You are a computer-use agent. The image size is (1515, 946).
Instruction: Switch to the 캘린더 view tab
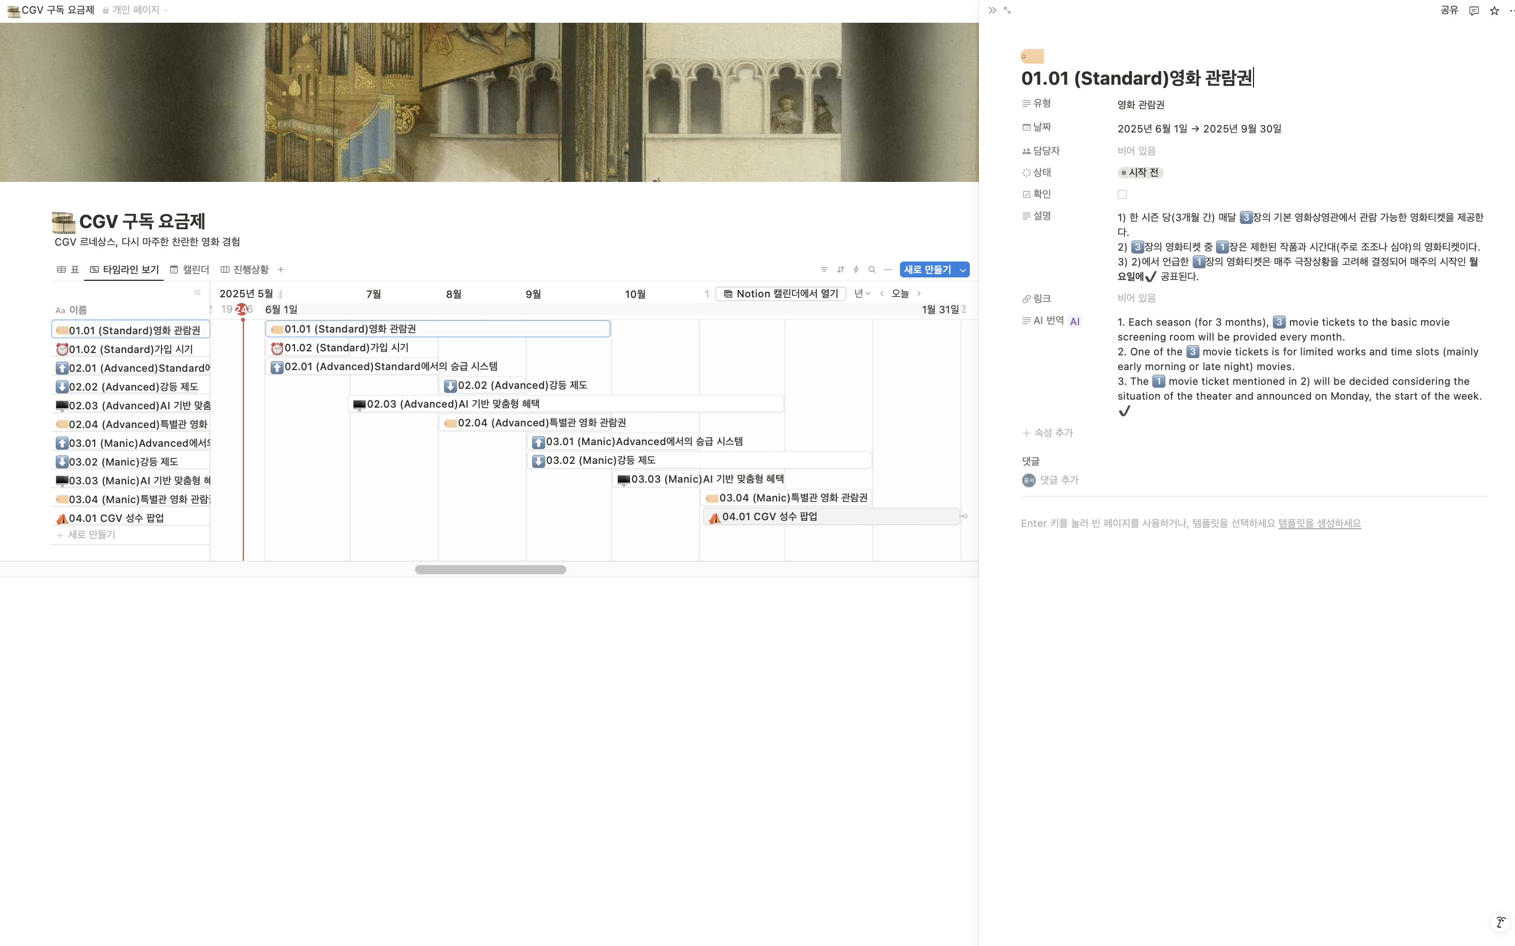(189, 269)
